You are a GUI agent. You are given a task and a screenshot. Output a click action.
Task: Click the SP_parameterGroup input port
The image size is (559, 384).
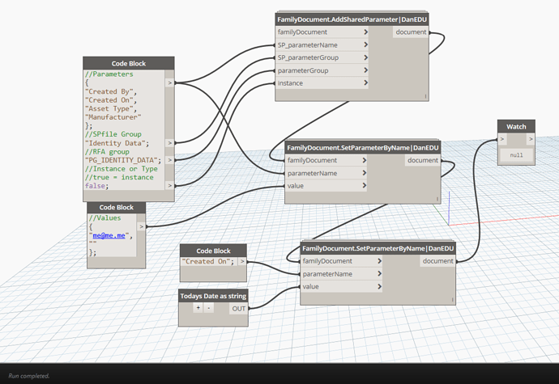pos(322,57)
